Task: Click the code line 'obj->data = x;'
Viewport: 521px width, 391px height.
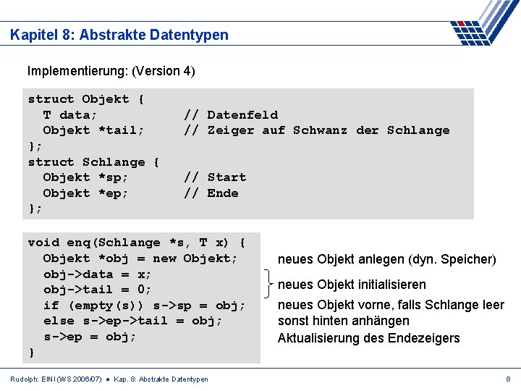Action: click(97, 274)
